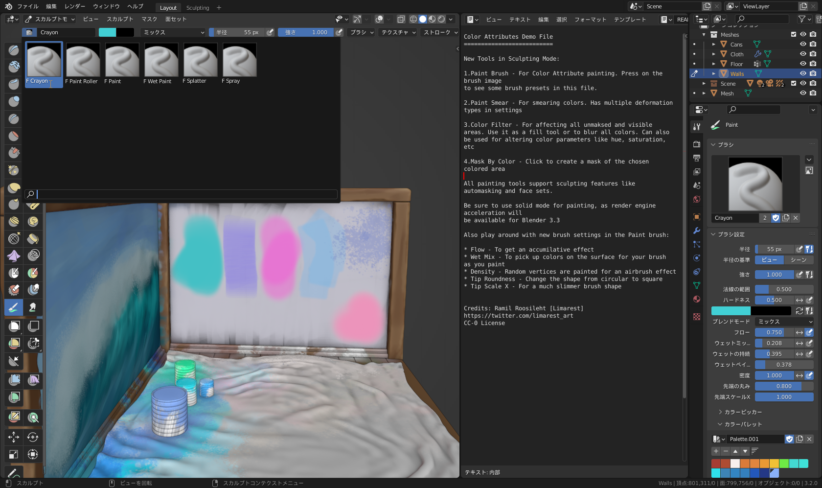This screenshot has width=822, height=488.
Task: Open the マスク menu in viewport header
Action: [149, 19]
